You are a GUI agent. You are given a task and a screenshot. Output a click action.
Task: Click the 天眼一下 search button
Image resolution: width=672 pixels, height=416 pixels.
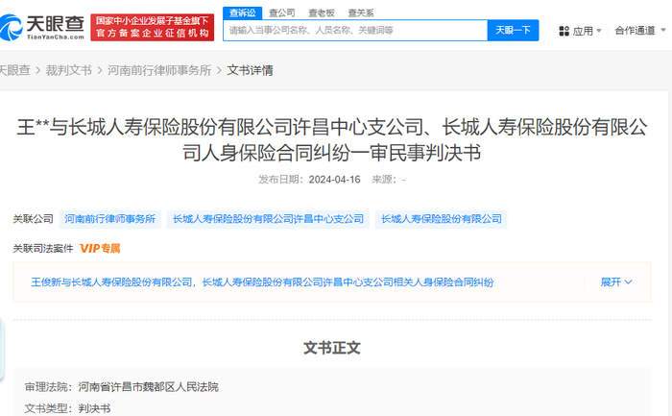513,31
